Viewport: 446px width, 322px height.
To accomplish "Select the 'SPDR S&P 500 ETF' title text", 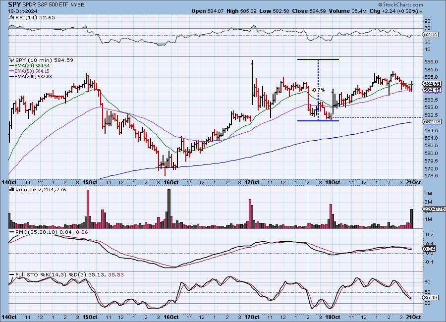I will coord(45,5).
